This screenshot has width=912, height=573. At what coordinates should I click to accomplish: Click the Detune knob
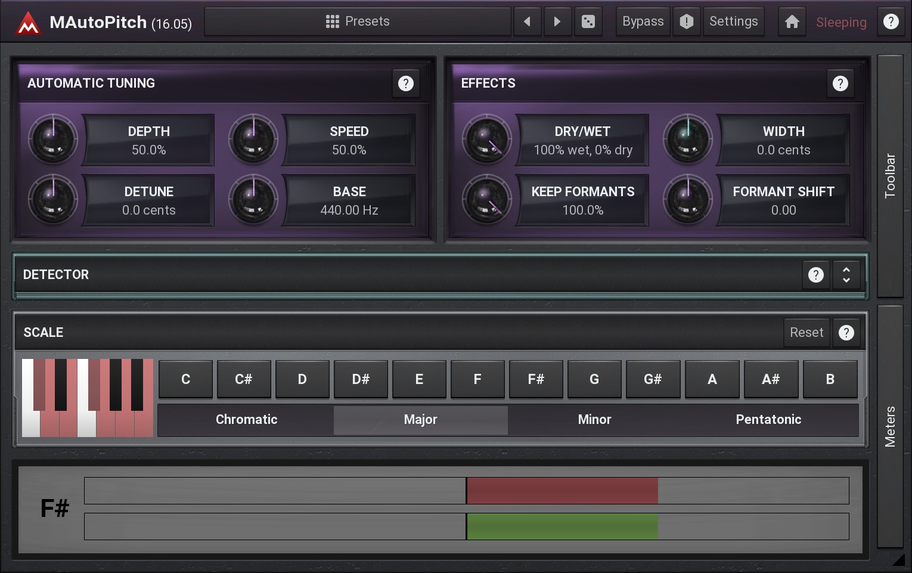[53, 200]
